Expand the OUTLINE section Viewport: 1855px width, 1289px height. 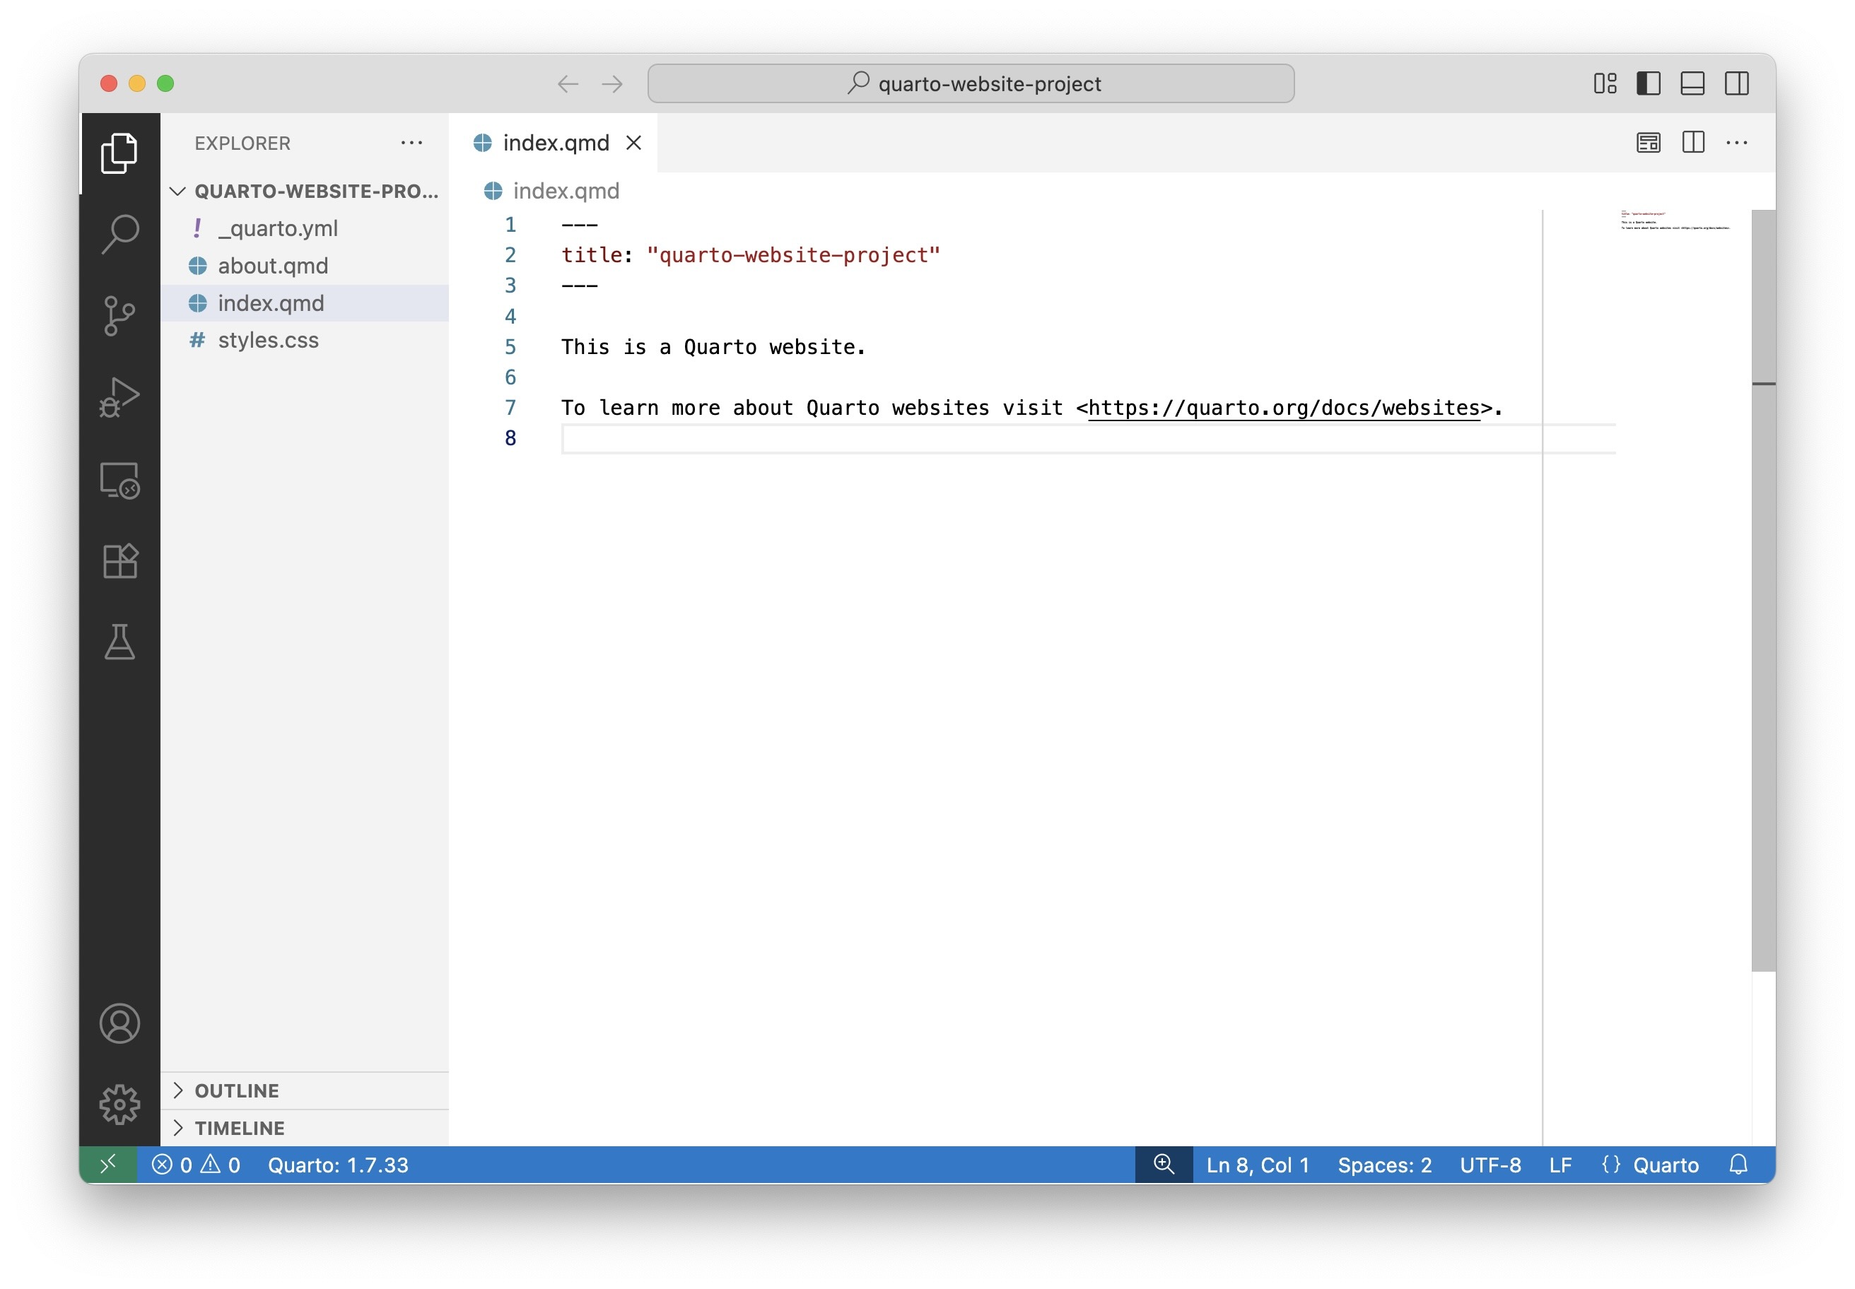coord(237,1090)
